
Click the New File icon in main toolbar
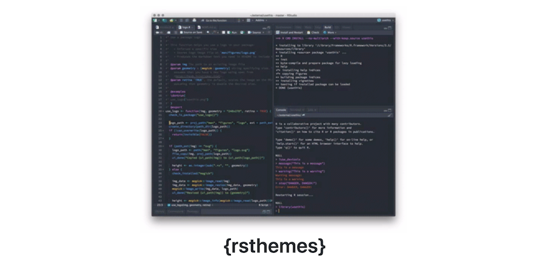click(155, 20)
